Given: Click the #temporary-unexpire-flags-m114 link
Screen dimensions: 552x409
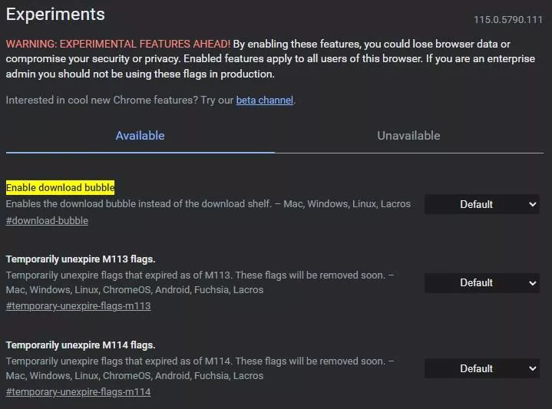Looking at the screenshot, I should tap(78, 392).
